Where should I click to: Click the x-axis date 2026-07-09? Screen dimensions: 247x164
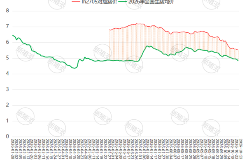pos(148,149)
